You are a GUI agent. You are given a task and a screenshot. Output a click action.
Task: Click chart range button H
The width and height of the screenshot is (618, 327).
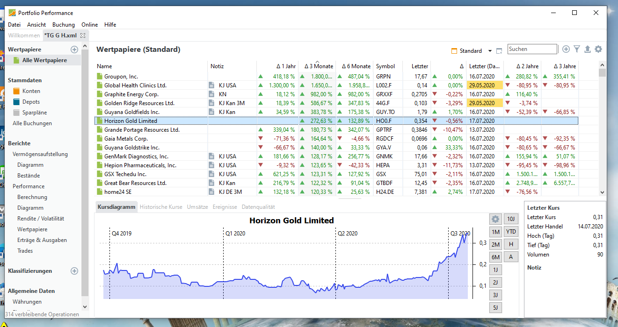coord(511,244)
